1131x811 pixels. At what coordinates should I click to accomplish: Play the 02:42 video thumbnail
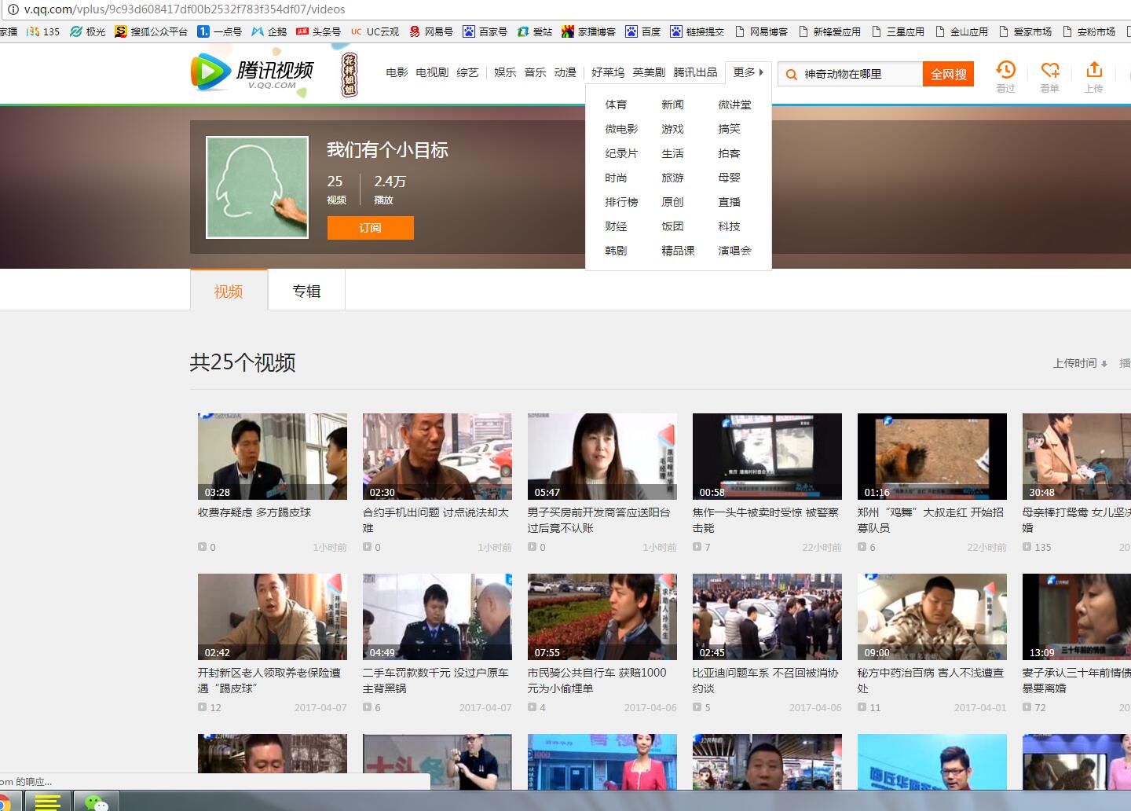click(x=273, y=617)
